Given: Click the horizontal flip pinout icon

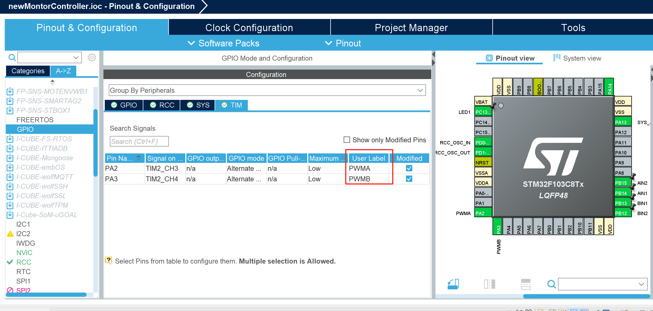Looking at the screenshot, I should click(489, 284).
